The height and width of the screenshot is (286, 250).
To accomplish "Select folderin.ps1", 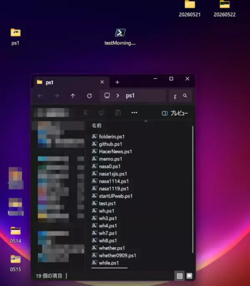I will (x=108, y=137).
